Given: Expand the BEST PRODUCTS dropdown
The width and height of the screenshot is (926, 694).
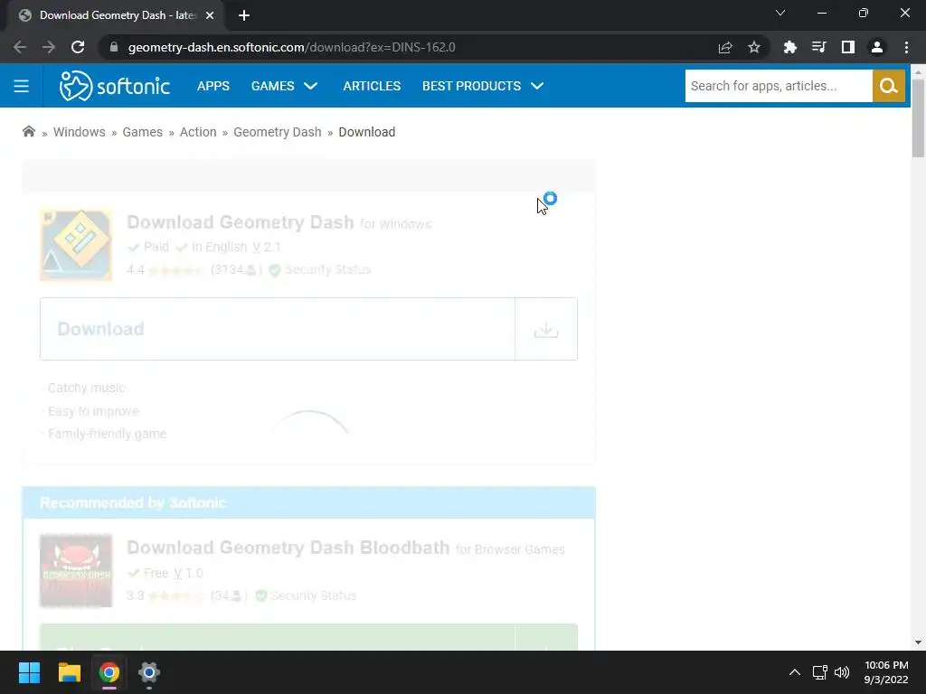Looking at the screenshot, I should coord(483,86).
